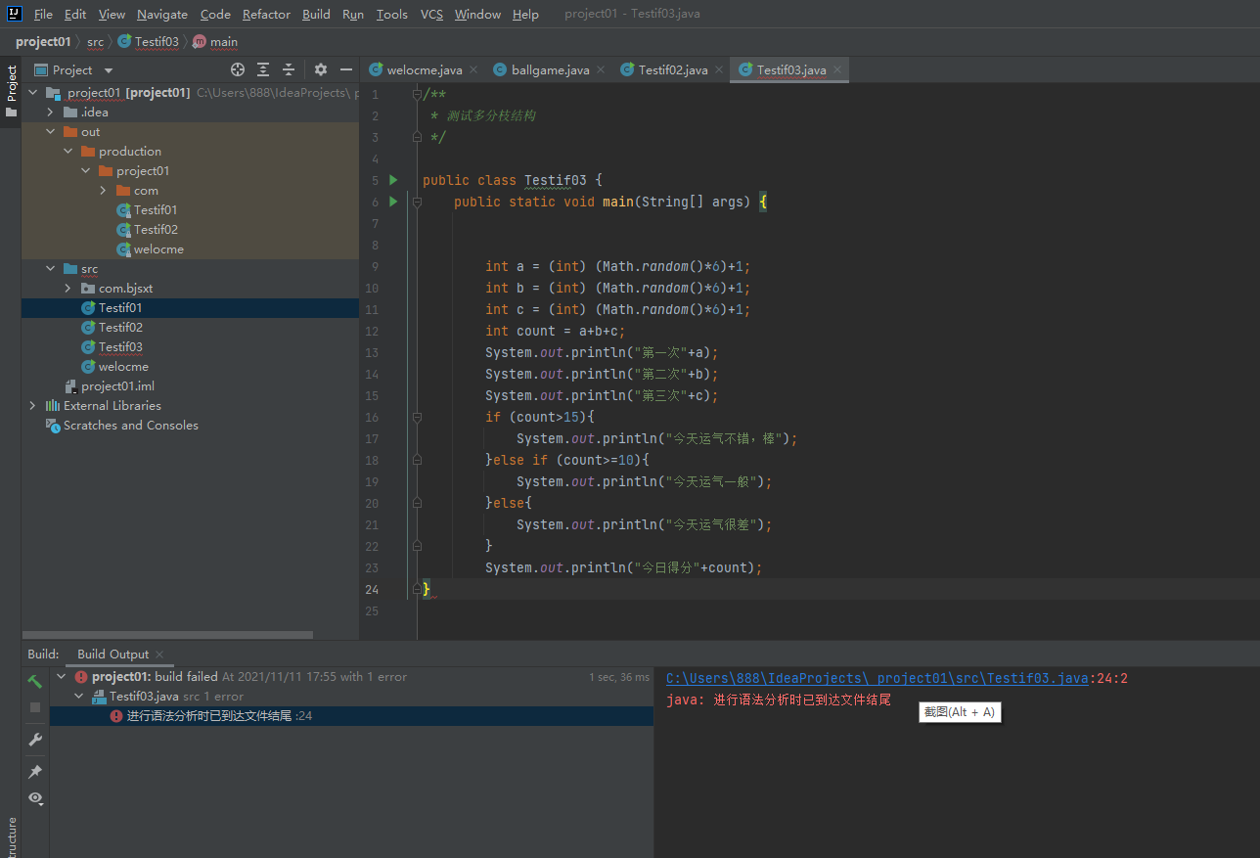1260x858 pixels.
Task: Switch to welocme.java editor tab
Action: (x=424, y=69)
